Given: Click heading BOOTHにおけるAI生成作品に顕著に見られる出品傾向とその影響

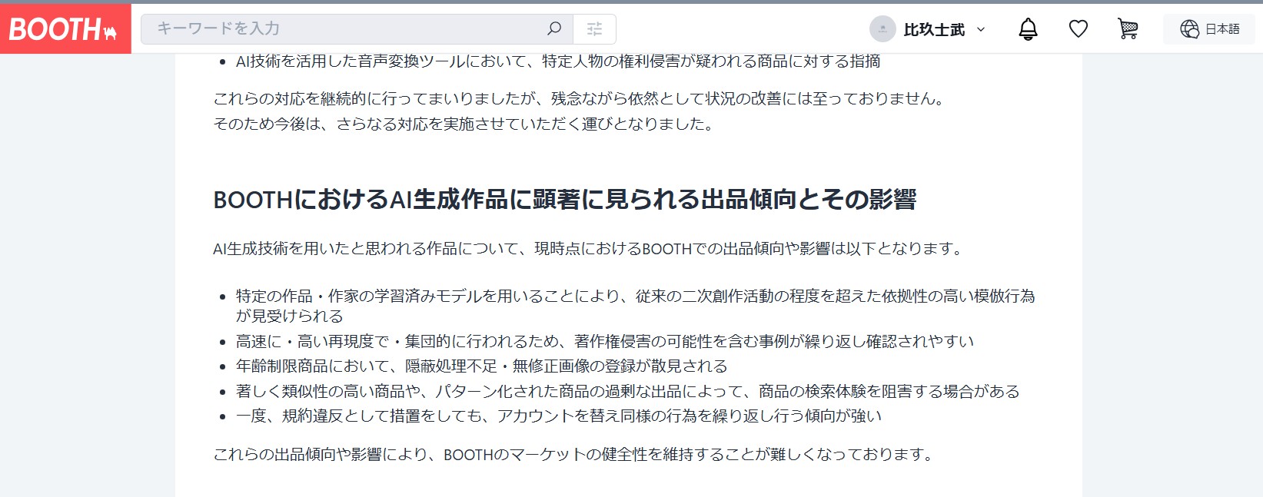Looking at the screenshot, I should click(x=565, y=200).
